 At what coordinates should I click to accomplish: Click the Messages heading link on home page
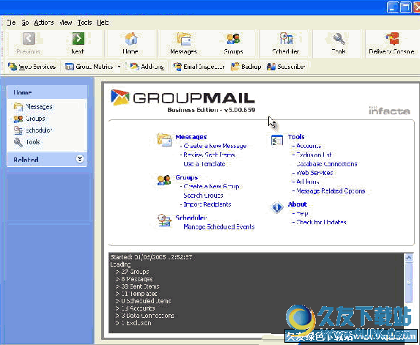tap(191, 137)
